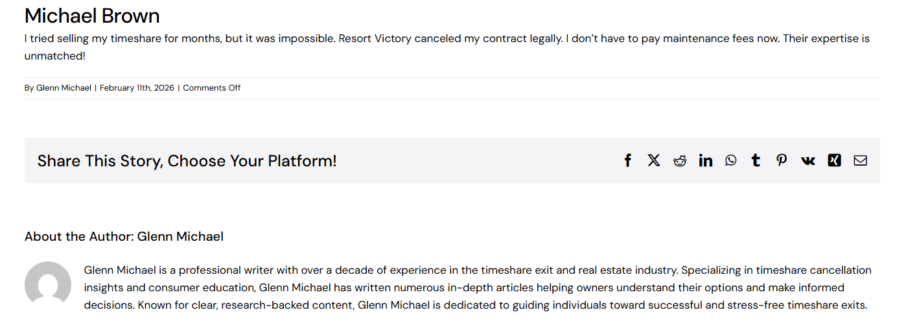Pin the story on Pinterest
897x332 pixels.
coord(782,160)
